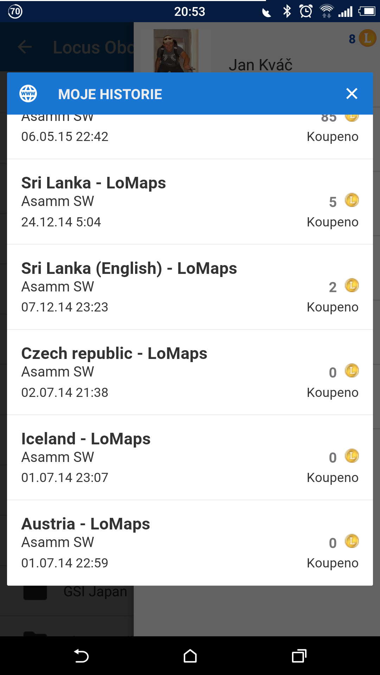Open Jan Kváč profile photo
The height and width of the screenshot is (675, 380).
click(176, 51)
